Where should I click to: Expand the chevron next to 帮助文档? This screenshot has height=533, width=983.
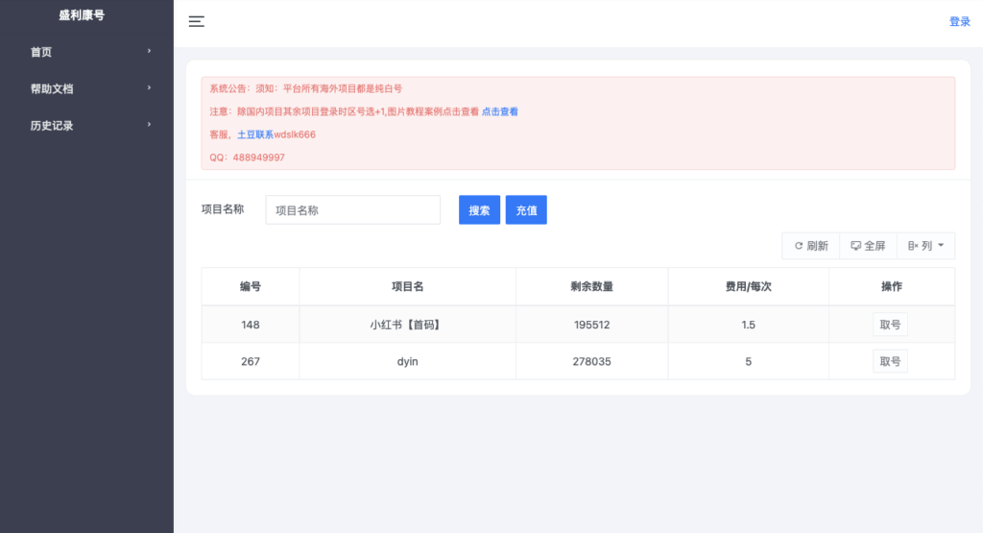(x=149, y=88)
